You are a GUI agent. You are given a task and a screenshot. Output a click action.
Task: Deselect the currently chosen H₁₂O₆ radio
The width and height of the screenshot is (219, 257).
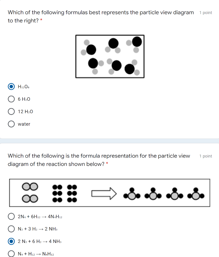tap(11, 86)
